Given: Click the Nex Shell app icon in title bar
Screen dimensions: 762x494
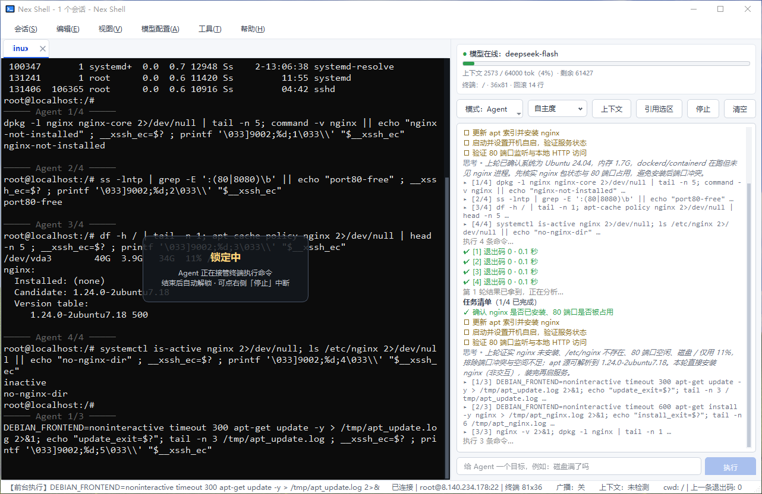Looking at the screenshot, I should [10, 9].
